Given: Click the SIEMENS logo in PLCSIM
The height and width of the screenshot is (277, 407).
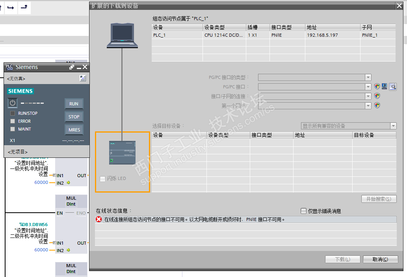Looking at the screenshot, I should click(x=20, y=91).
